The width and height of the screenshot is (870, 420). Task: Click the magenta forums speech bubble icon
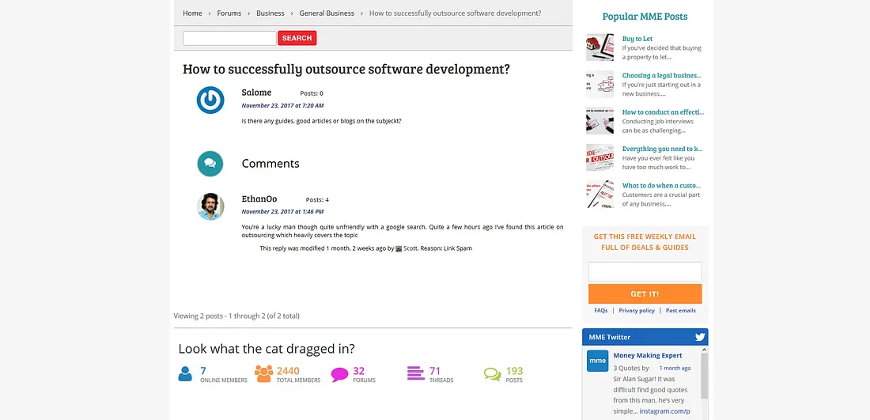(x=339, y=375)
